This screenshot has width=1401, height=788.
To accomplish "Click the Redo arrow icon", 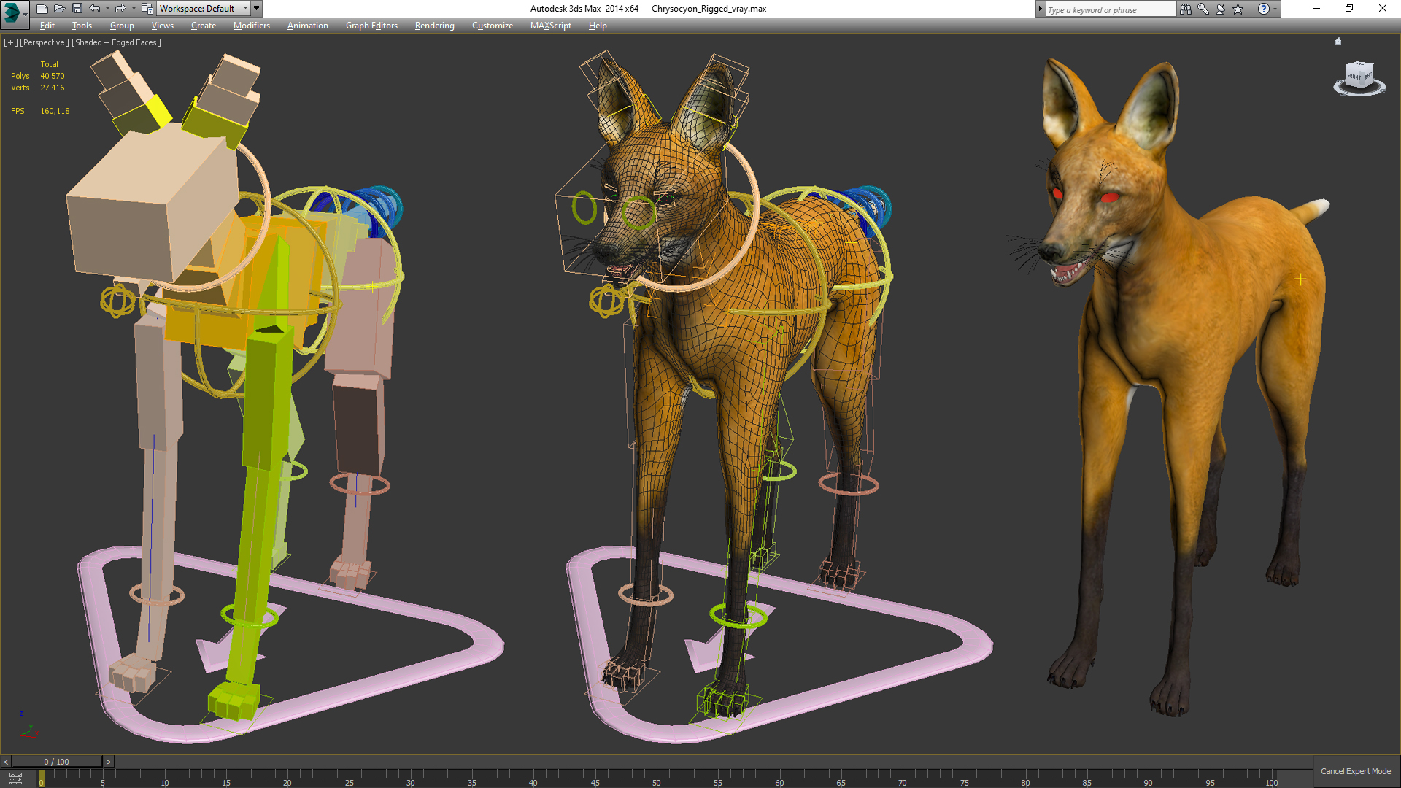I will point(120,9).
